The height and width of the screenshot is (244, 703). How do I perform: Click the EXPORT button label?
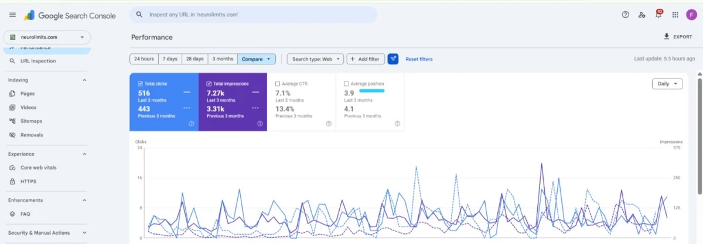pos(682,37)
